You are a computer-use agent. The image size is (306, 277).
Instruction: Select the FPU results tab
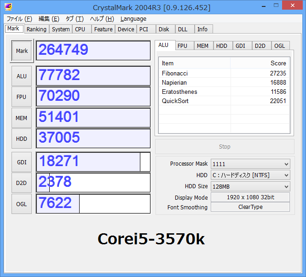pos(182,46)
